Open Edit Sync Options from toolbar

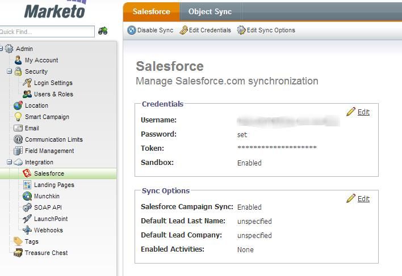pos(266,30)
